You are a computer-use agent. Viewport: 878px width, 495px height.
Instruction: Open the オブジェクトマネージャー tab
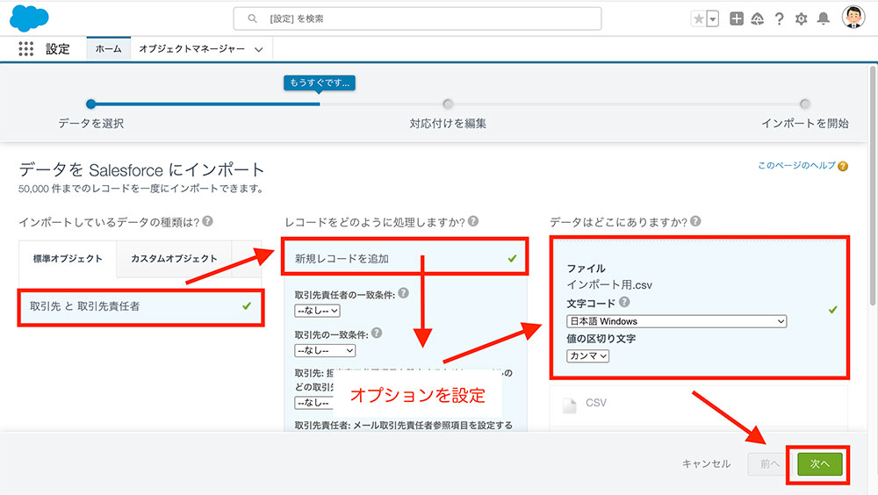point(191,49)
